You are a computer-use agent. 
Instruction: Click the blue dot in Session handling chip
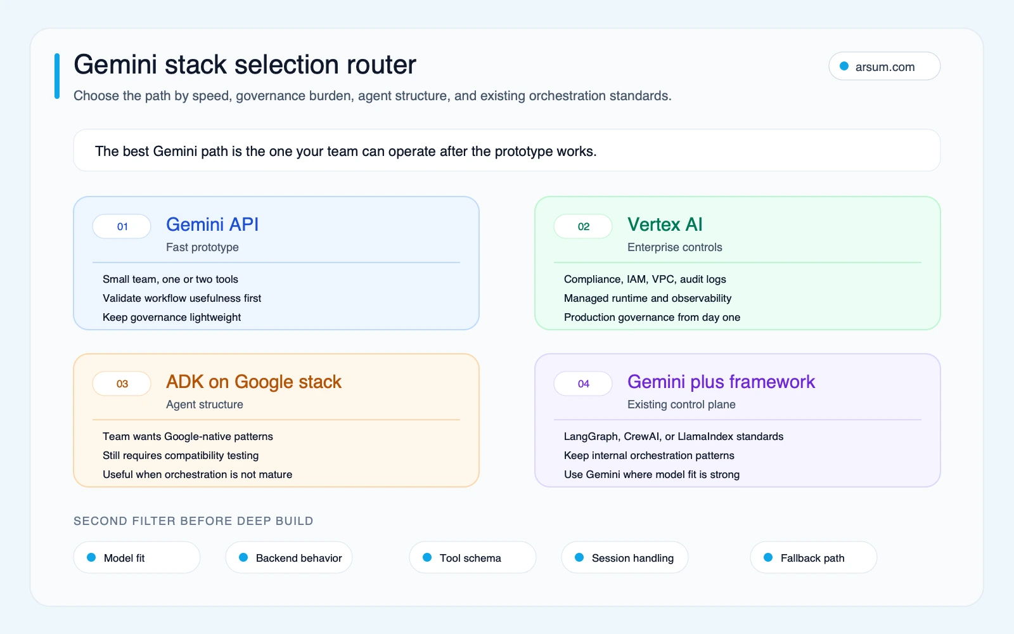pyautogui.click(x=579, y=557)
